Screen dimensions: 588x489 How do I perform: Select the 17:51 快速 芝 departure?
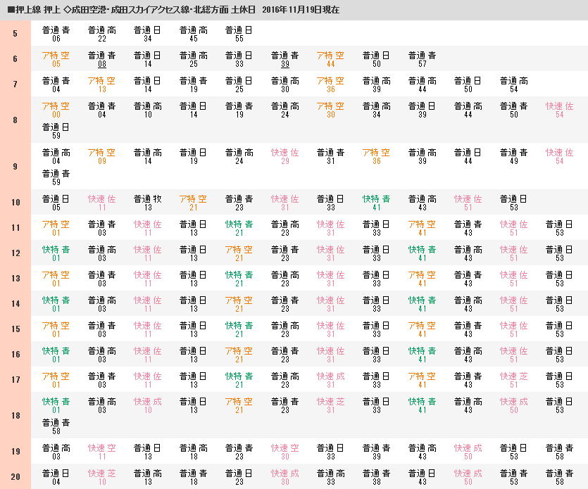513,380
